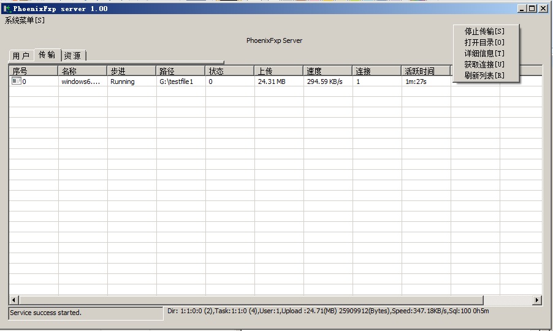Click the horizontal scrollbar thumb
The height and width of the screenshot is (331, 553).
pyautogui.click(x=251, y=300)
